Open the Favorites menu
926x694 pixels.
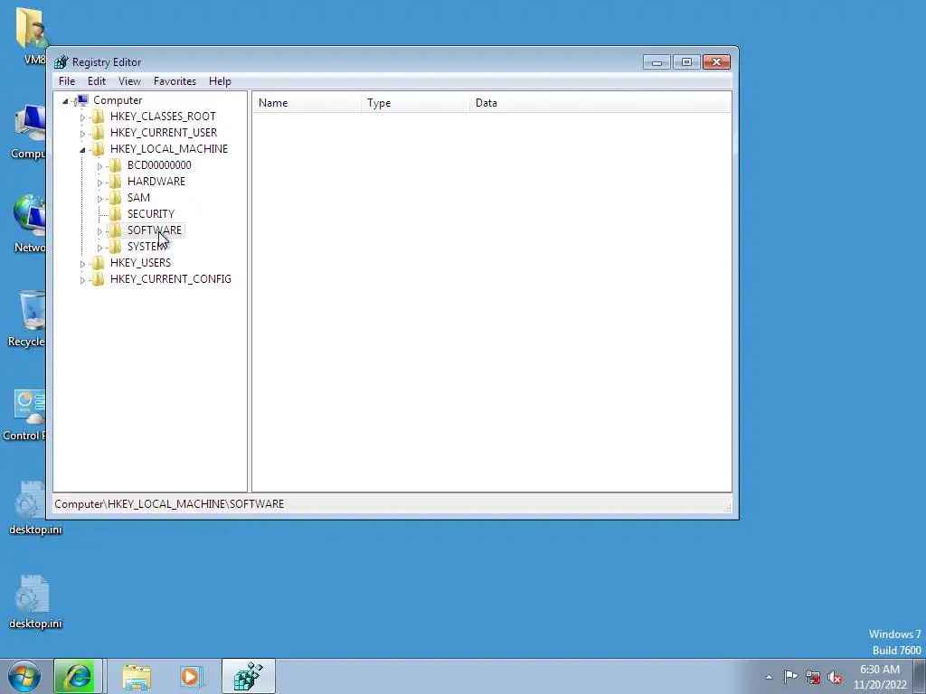coord(175,81)
